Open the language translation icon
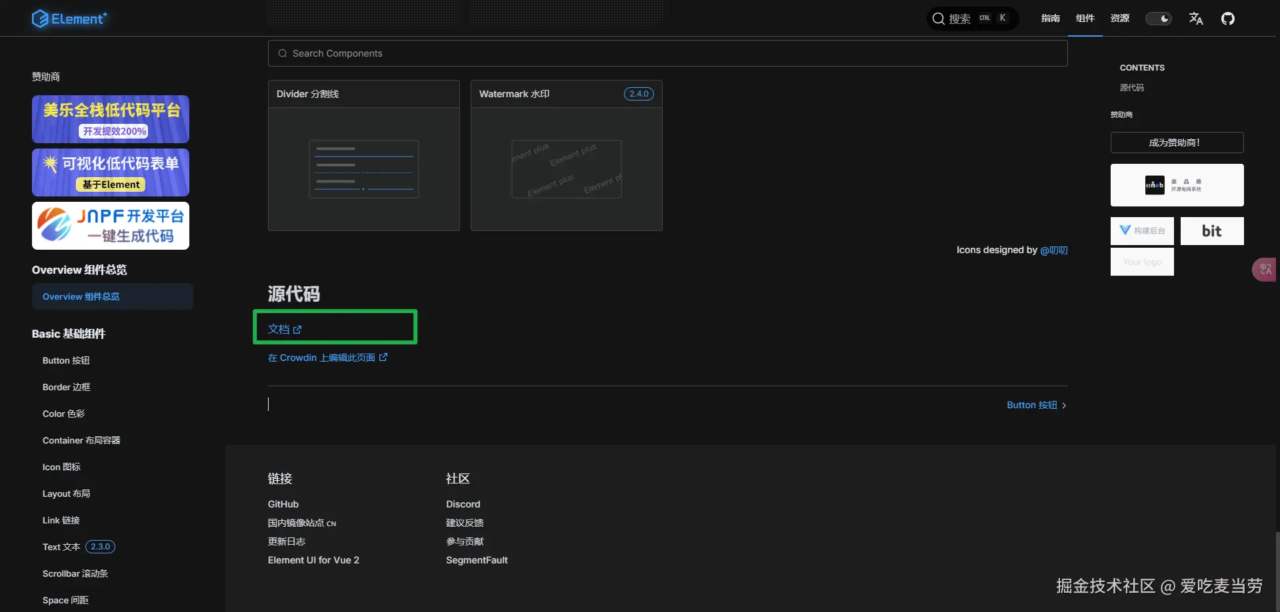Viewport: 1280px width, 612px height. [1196, 19]
